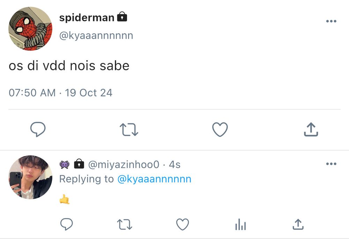Share the reply from miyazinhoo0

point(298,225)
